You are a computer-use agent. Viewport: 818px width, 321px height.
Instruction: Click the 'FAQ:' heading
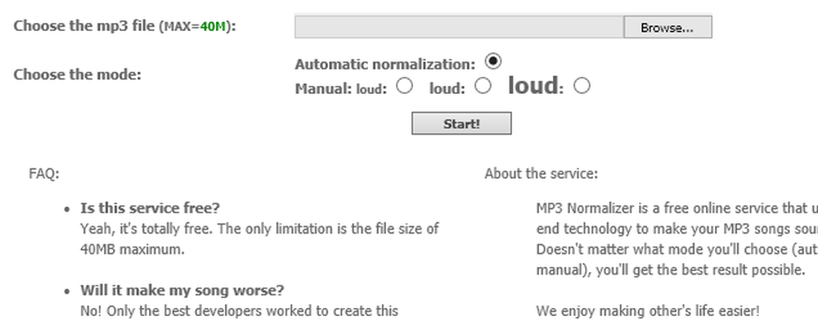click(x=44, y=173)
